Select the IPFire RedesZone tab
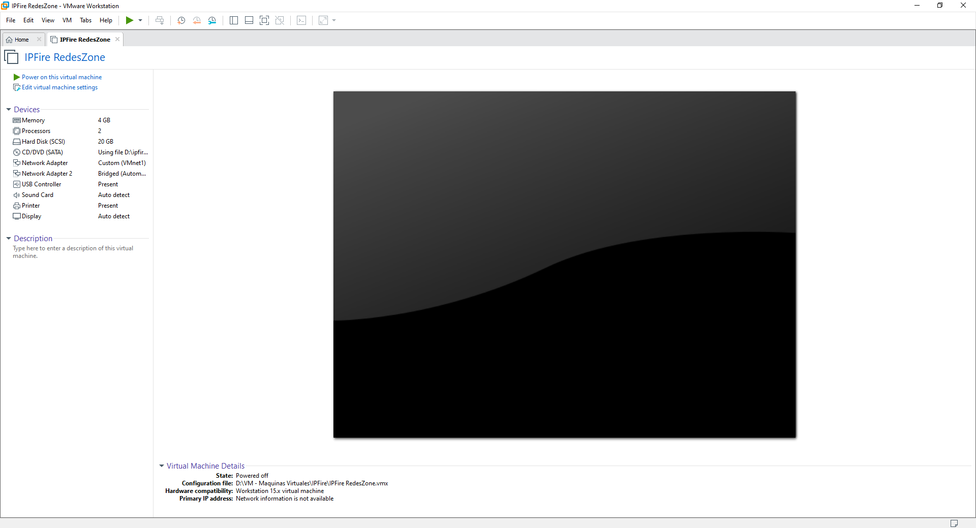The image size is (976, 528). (85, 40)
